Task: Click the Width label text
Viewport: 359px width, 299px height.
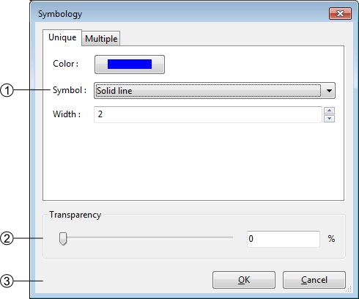Action: (67, 114)
